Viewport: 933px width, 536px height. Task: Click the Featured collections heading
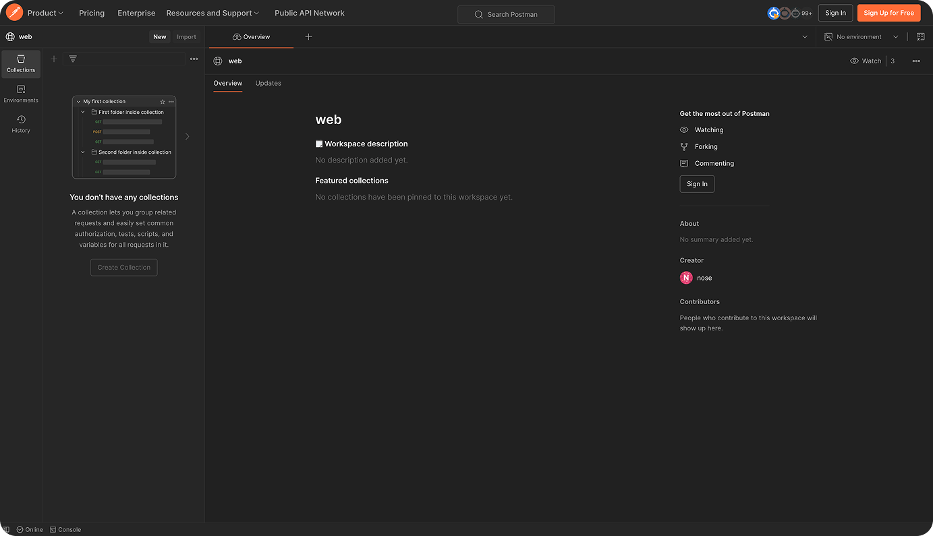click(x=351, y=181)
